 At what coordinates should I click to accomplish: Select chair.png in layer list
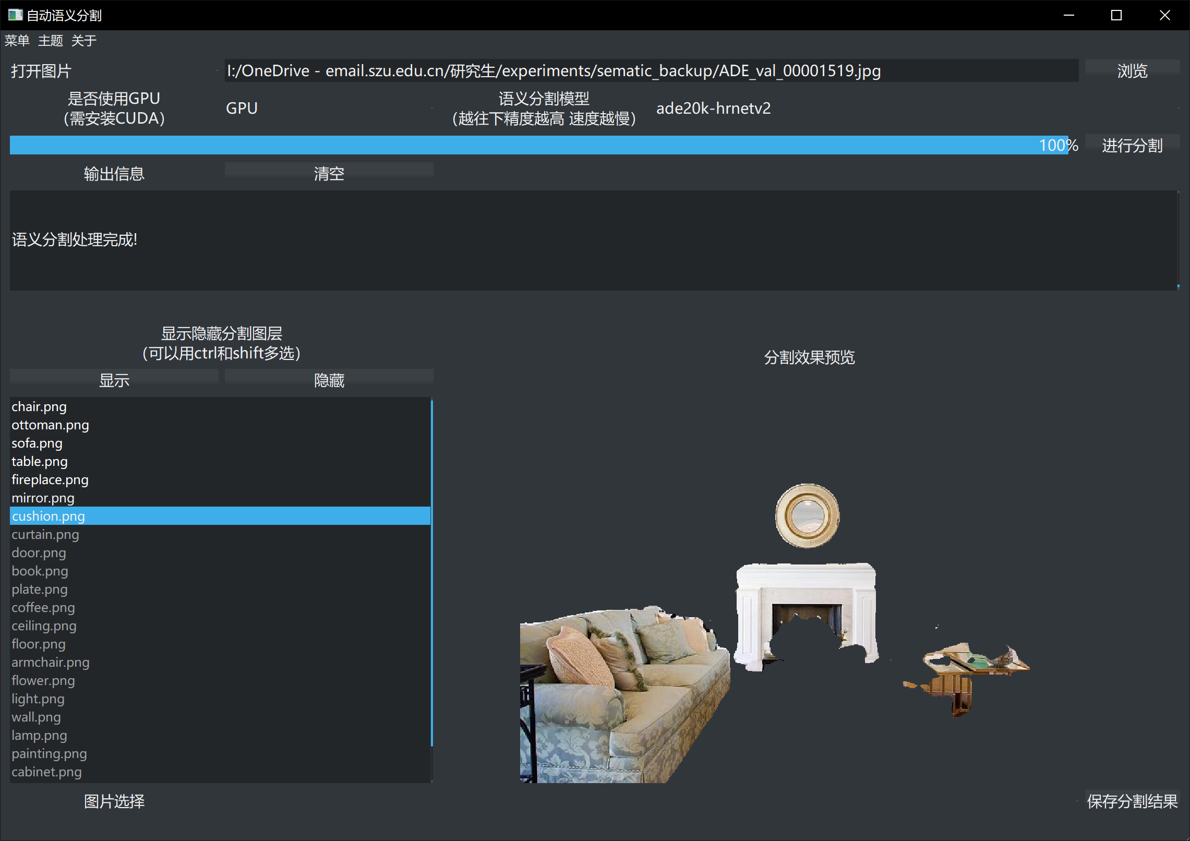tap(39, 406)
